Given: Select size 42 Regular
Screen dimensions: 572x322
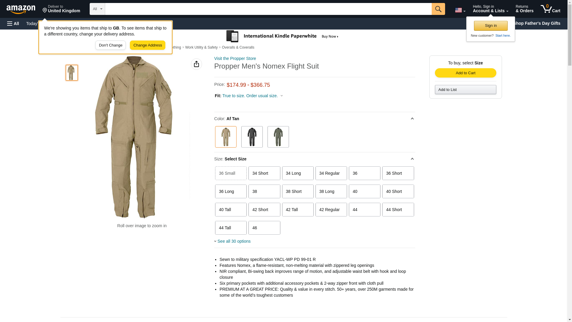Looking at the screenshot, I should tap(331, 210).
